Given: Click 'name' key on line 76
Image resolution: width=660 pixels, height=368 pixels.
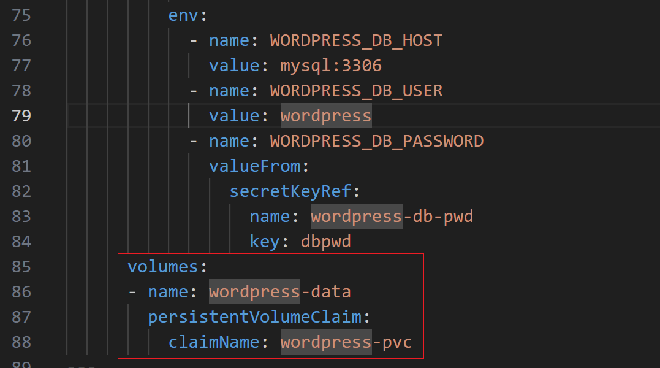Looking at the screenshot, I should pyautogui.click(x=229, y=41).
